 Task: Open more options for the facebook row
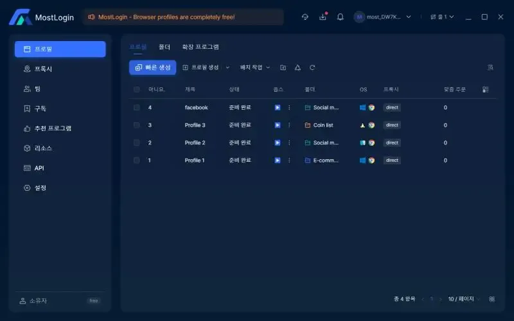289,107
